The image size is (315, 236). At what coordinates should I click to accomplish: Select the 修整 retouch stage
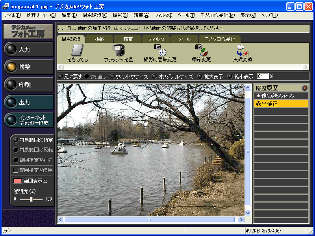click(x=29, y=67)
